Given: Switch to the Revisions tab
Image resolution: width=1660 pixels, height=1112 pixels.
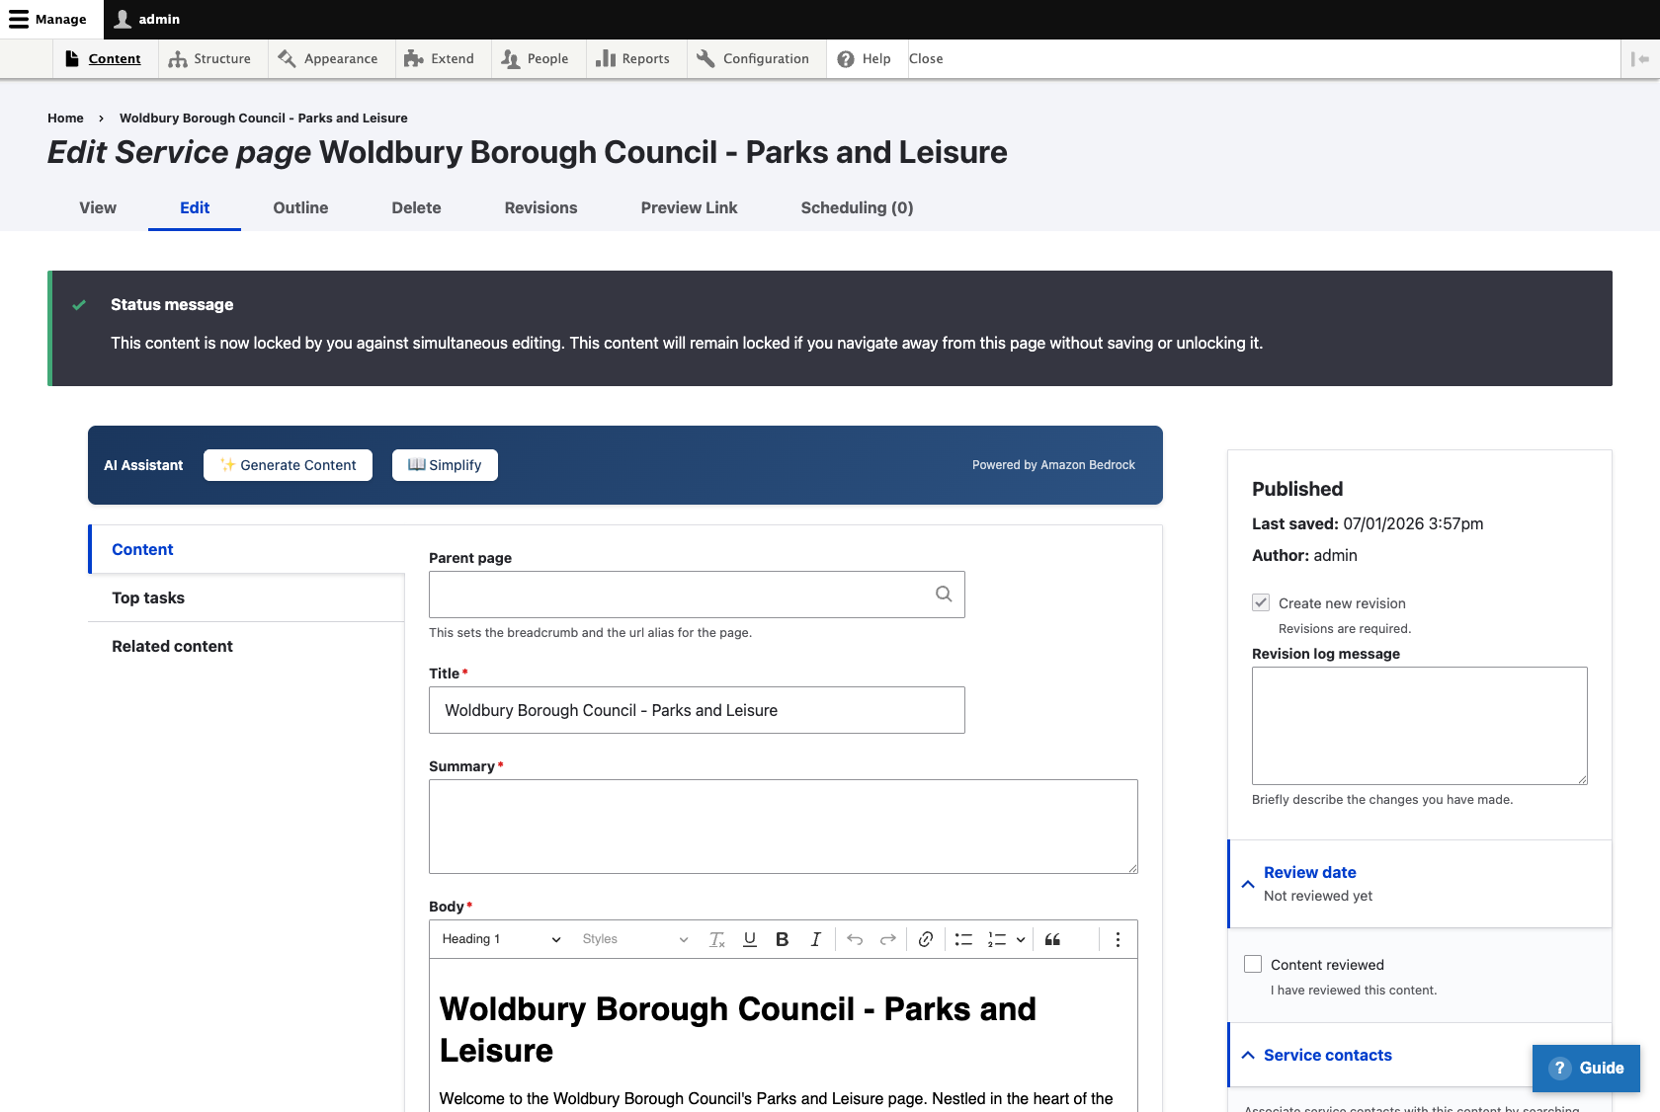Looking at the screenshot, I should click(x=540, y=207).
